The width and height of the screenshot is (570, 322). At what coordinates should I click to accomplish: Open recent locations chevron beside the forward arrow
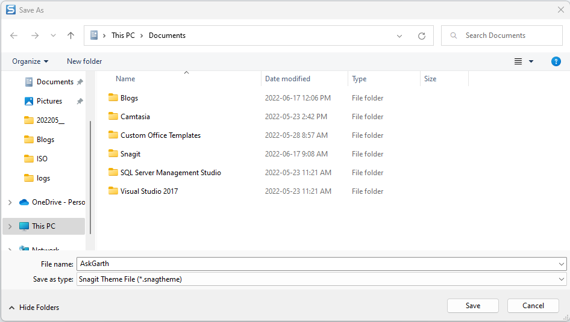point(53,36)
